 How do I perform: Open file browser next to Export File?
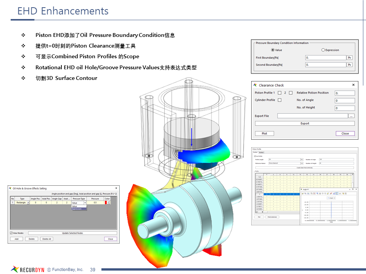352,116
